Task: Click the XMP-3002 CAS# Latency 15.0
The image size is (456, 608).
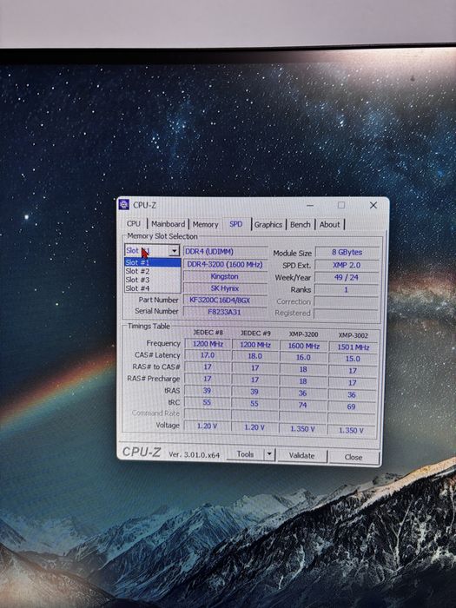Action: (353, 359)
